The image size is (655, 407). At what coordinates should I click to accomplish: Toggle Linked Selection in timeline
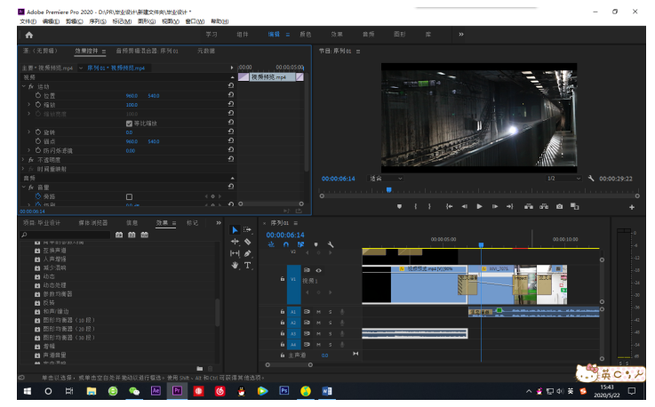(300, 244)
